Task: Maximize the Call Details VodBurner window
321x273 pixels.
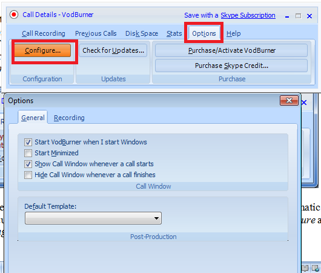Action: pyautogui.click(x=298, y=16)
